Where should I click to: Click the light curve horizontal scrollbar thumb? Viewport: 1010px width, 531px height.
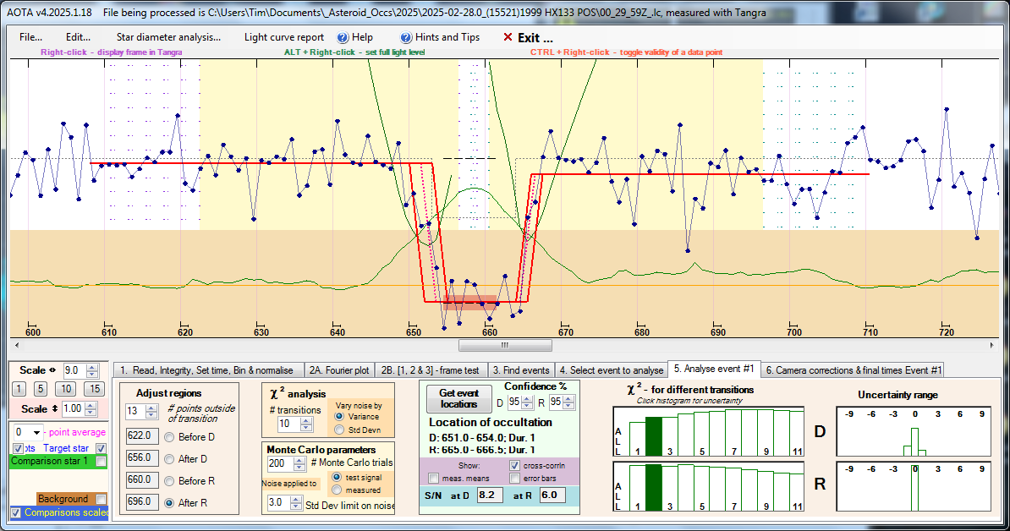(504, 345)
